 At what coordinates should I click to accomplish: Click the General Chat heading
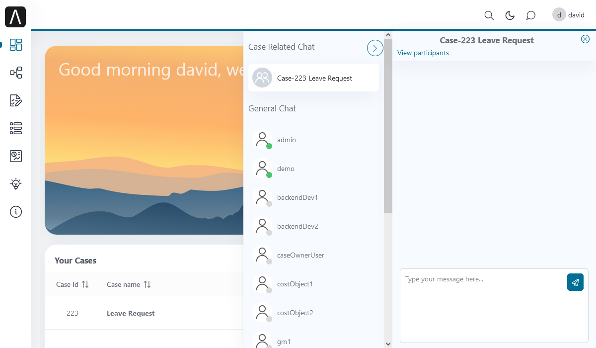click(272, 108)
